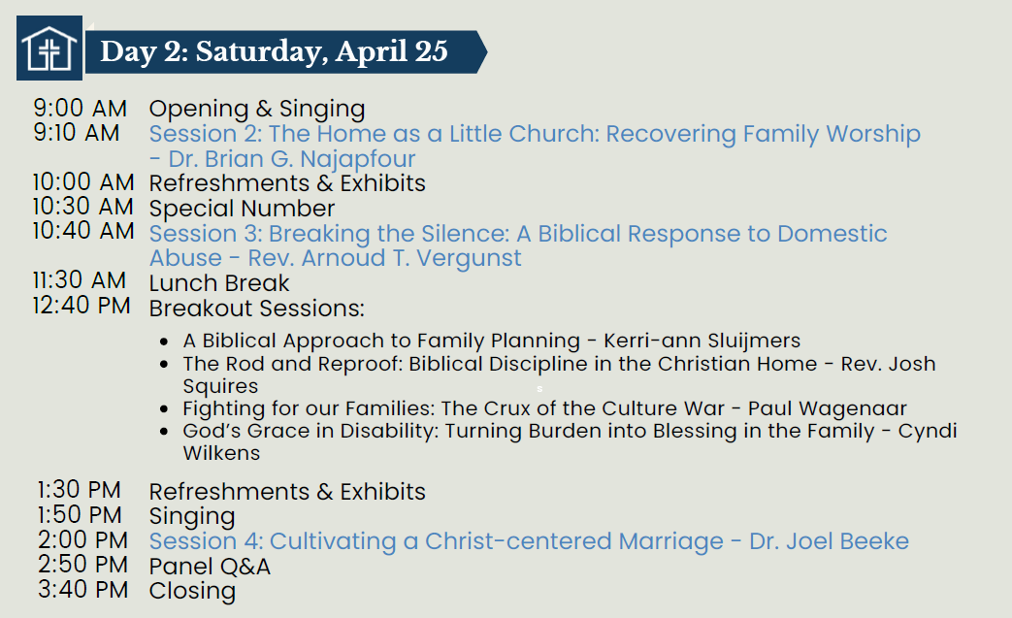Image resolution: width=1012 pixels, height=618 pixels.
Task: Click God's Grace in Disability breakout item
Action: click(569, 432)
